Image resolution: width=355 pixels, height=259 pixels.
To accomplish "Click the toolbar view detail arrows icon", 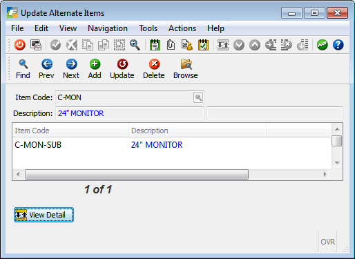I will coord(223,45).
